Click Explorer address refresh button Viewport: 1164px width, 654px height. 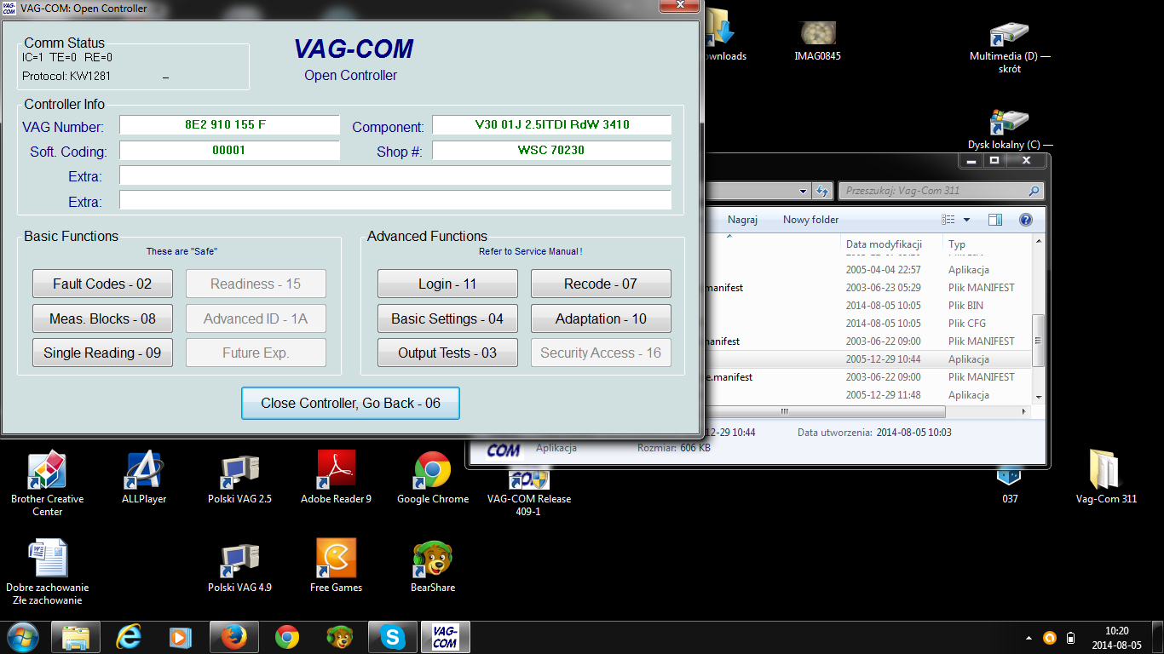(822, 191)
